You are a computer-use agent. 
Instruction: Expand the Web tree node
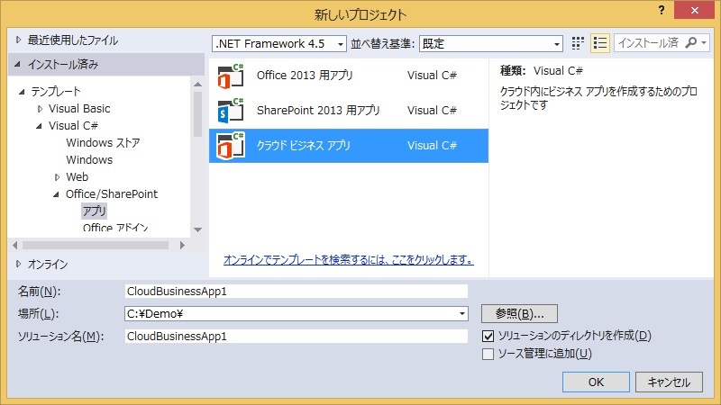[x=57, y=176]
